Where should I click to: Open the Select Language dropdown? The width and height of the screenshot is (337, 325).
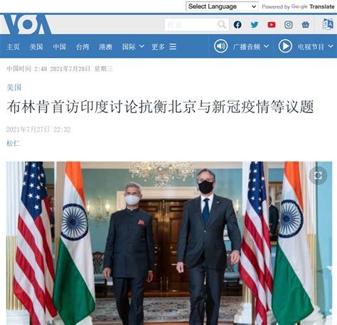222,6
